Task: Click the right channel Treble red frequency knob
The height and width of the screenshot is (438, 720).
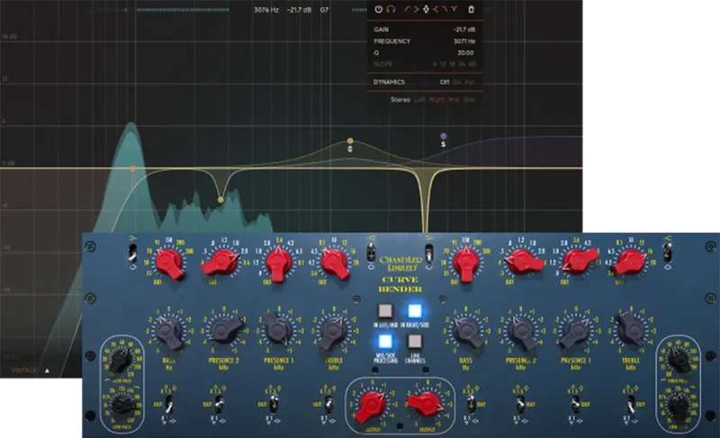Action: (630, 263)
